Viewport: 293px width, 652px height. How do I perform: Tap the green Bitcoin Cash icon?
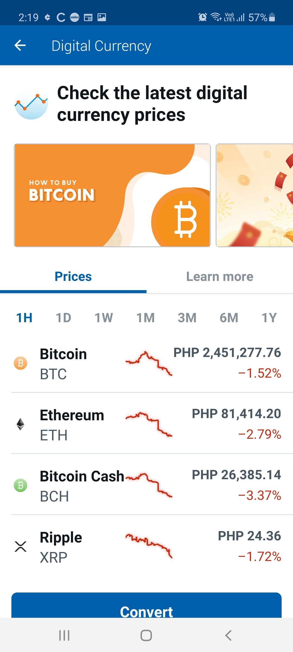click(21, 485)
